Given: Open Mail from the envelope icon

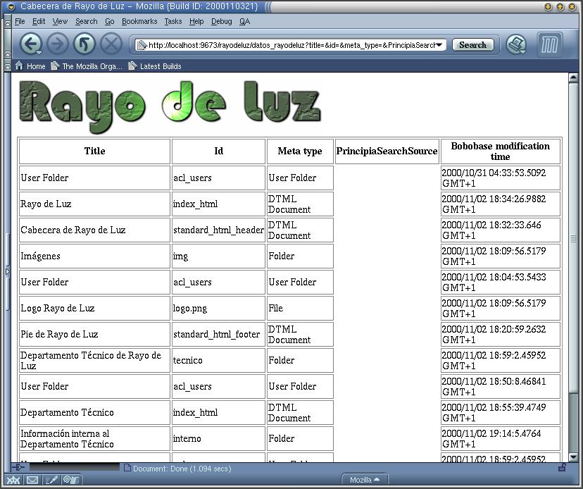Looking at the screenshot, I should point(32,480).
